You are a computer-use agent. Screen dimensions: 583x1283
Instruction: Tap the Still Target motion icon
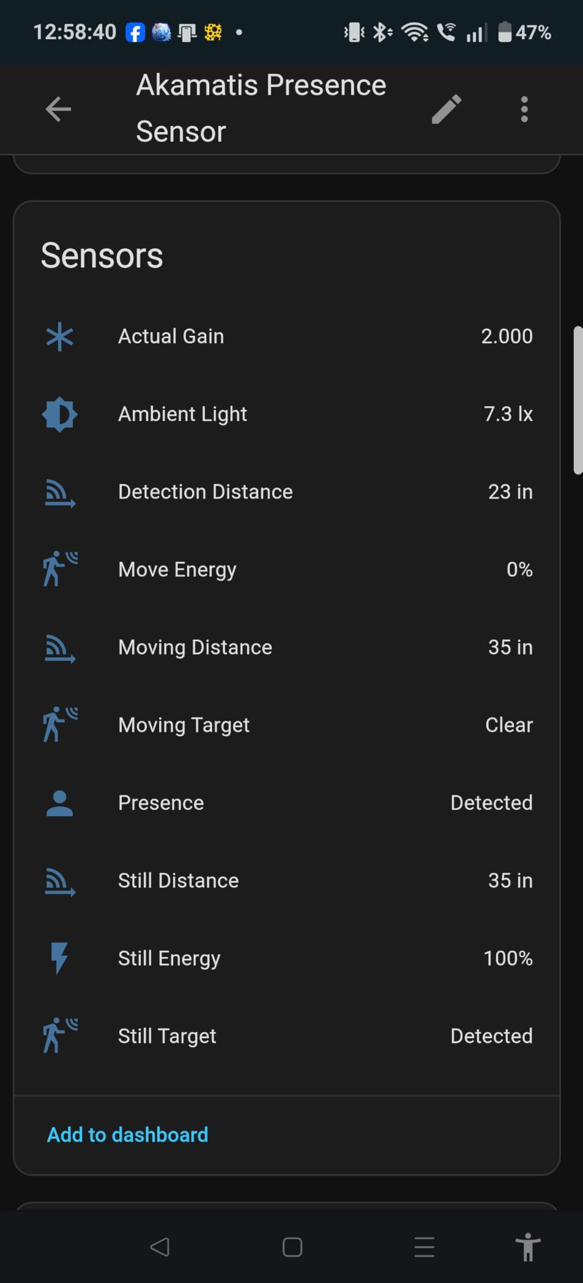tap(60, 1035)
